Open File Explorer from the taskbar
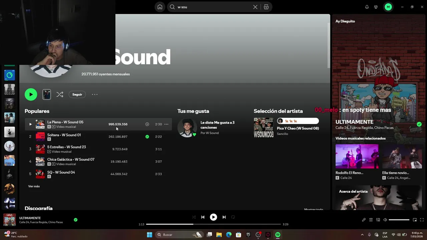The width and height of the screenshot is (427, 240). [x=219, y=235]
